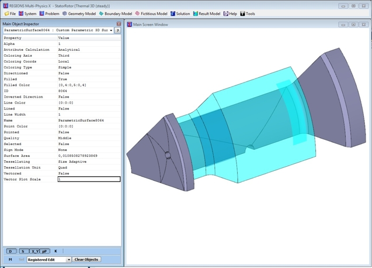Image resolution: width=372 pixels, height=268 pixels.
Task: Click the M button beside Sel
Action: point(11,259)
